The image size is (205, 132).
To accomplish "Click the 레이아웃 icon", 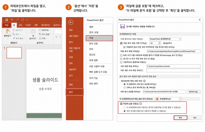I will [x=40, y=30].
